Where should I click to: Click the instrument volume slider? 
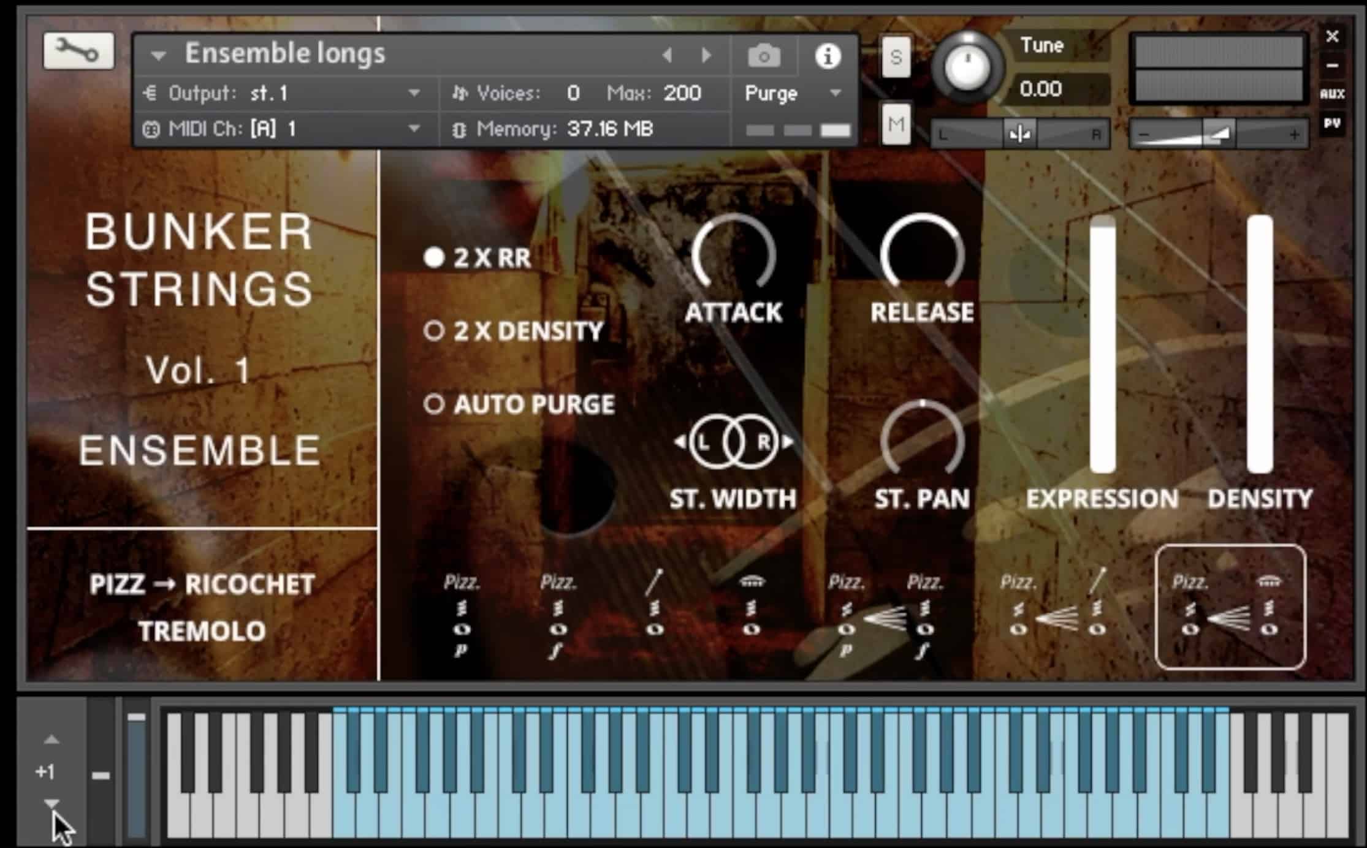click(1219, 134)
